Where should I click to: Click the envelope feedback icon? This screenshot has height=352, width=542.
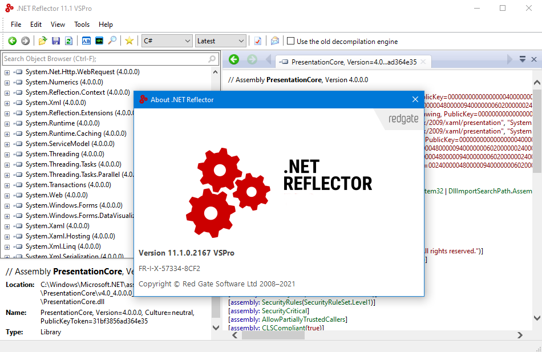click(275, 41)
